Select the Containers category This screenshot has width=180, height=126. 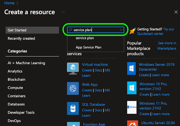click(x=17, y=96)
